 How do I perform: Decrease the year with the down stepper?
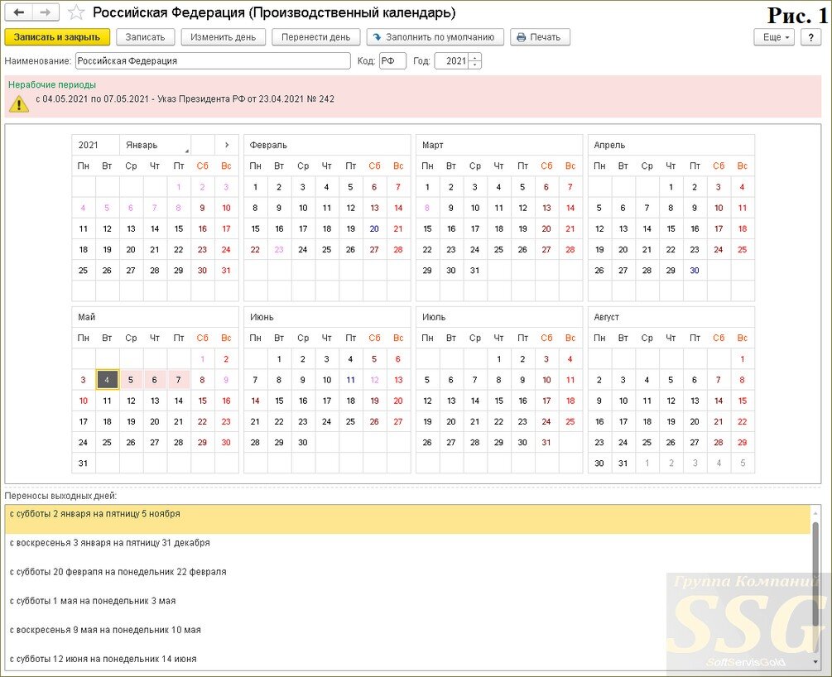475,65
